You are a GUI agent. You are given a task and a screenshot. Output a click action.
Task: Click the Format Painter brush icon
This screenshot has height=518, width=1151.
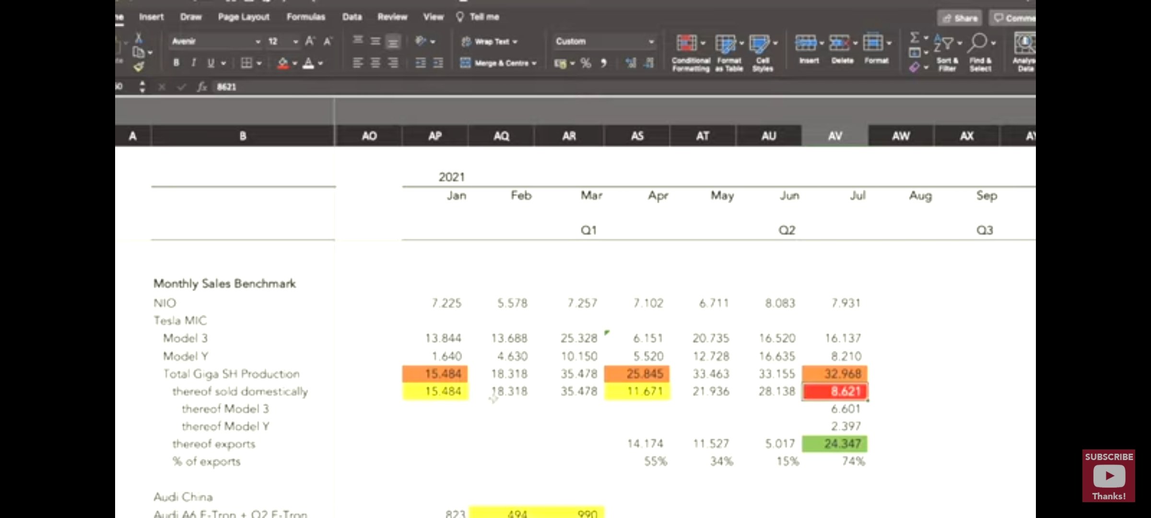(139, 67)
